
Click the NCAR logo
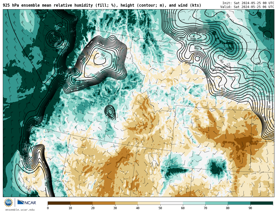coord(27,202)
